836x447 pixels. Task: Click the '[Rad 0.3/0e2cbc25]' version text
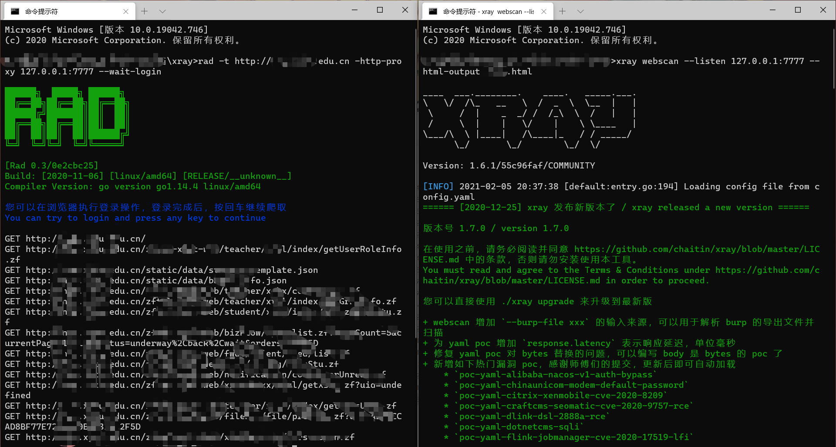click(x=52, y=165)
